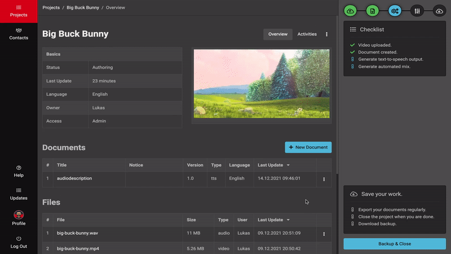451x254 pixels.
Task: Click the Save your work cloud icon
Action: tap(354, 194)
